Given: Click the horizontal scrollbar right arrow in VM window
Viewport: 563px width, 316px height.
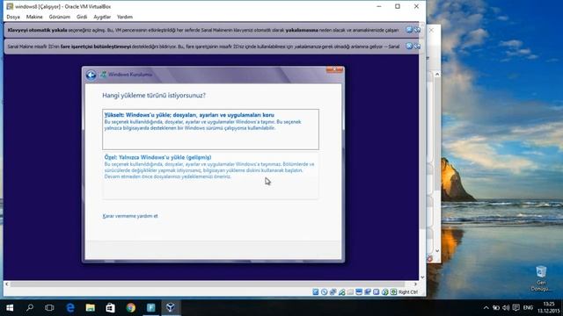Looking at the screenshot, I should pyautogui.click(x=415, y=284).
